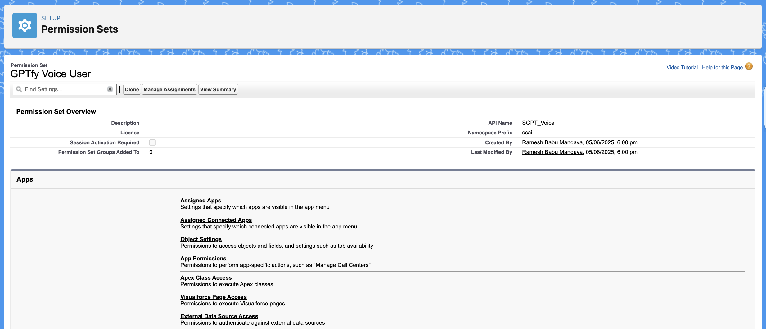The width and height of the screenshot is (766, 329).
Task: Click the orange help question mark icon
Action: click(x=749, y=67)
